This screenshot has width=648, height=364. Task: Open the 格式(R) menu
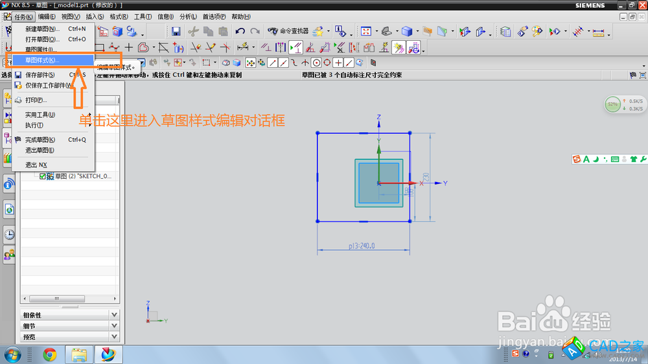click(119, 17)
